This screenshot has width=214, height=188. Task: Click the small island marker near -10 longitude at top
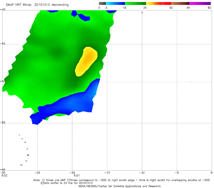(x=142, y=13)
